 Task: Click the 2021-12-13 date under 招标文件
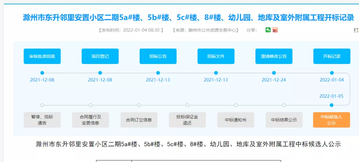[x=216, y=80]
